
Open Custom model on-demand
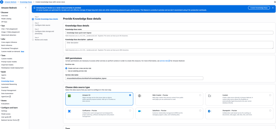click(x=11, y=51)
